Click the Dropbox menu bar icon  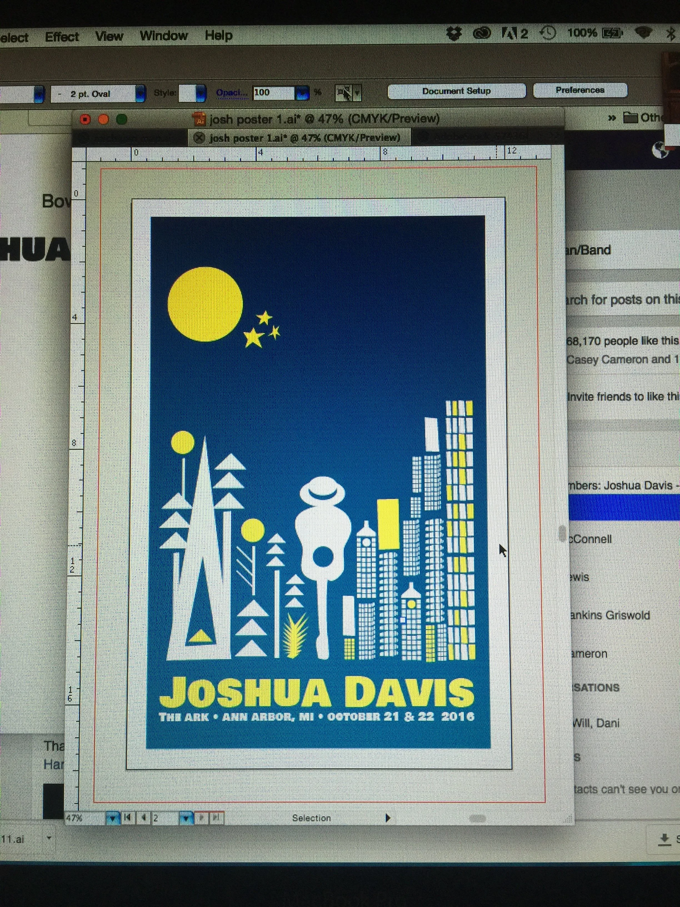[454, 34]
